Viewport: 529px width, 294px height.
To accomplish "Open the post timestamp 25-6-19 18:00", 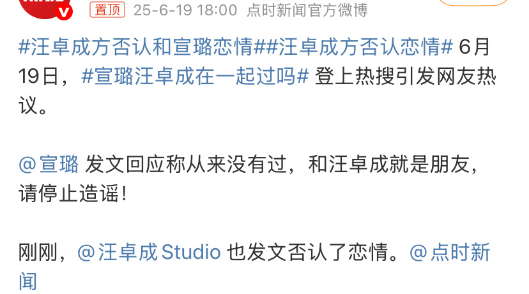I will tap(185, 10).
